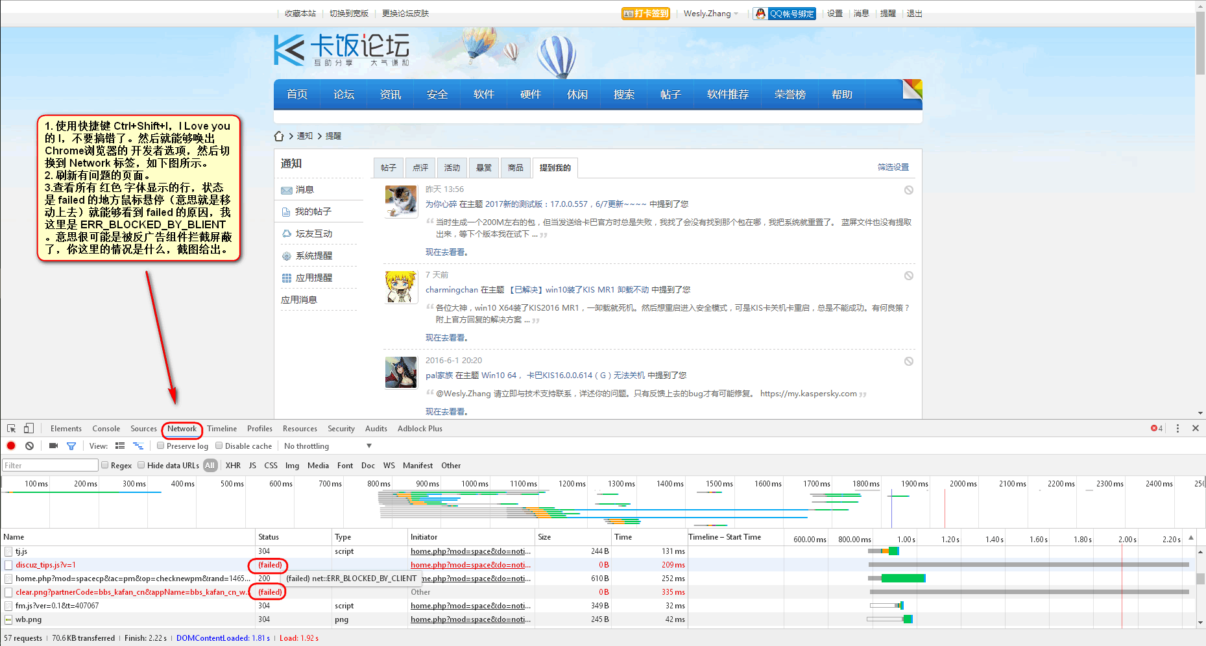Switch to the Console tab
The height and width of the screenshot is (646, 1206).
click(106, 429)
